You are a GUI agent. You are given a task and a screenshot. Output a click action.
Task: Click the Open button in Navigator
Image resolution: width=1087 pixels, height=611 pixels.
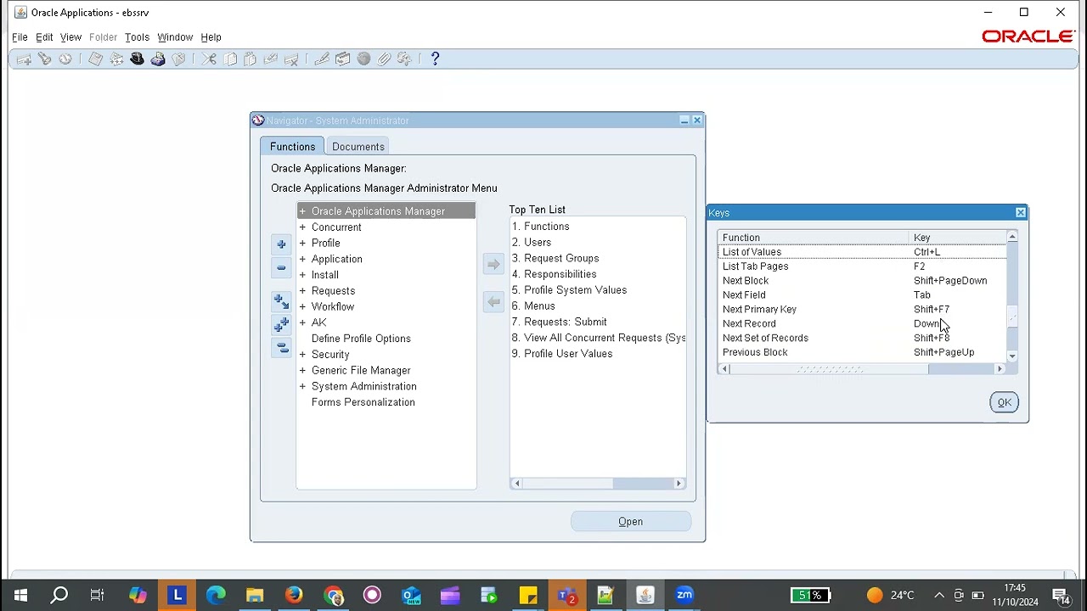pyautogui.click(x=631, y=522)
